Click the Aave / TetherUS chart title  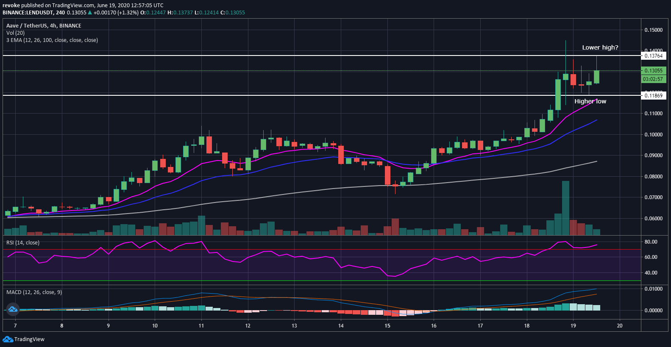click(x=44, y=26)
